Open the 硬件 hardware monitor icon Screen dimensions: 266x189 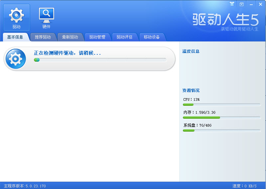click(46, 18)
